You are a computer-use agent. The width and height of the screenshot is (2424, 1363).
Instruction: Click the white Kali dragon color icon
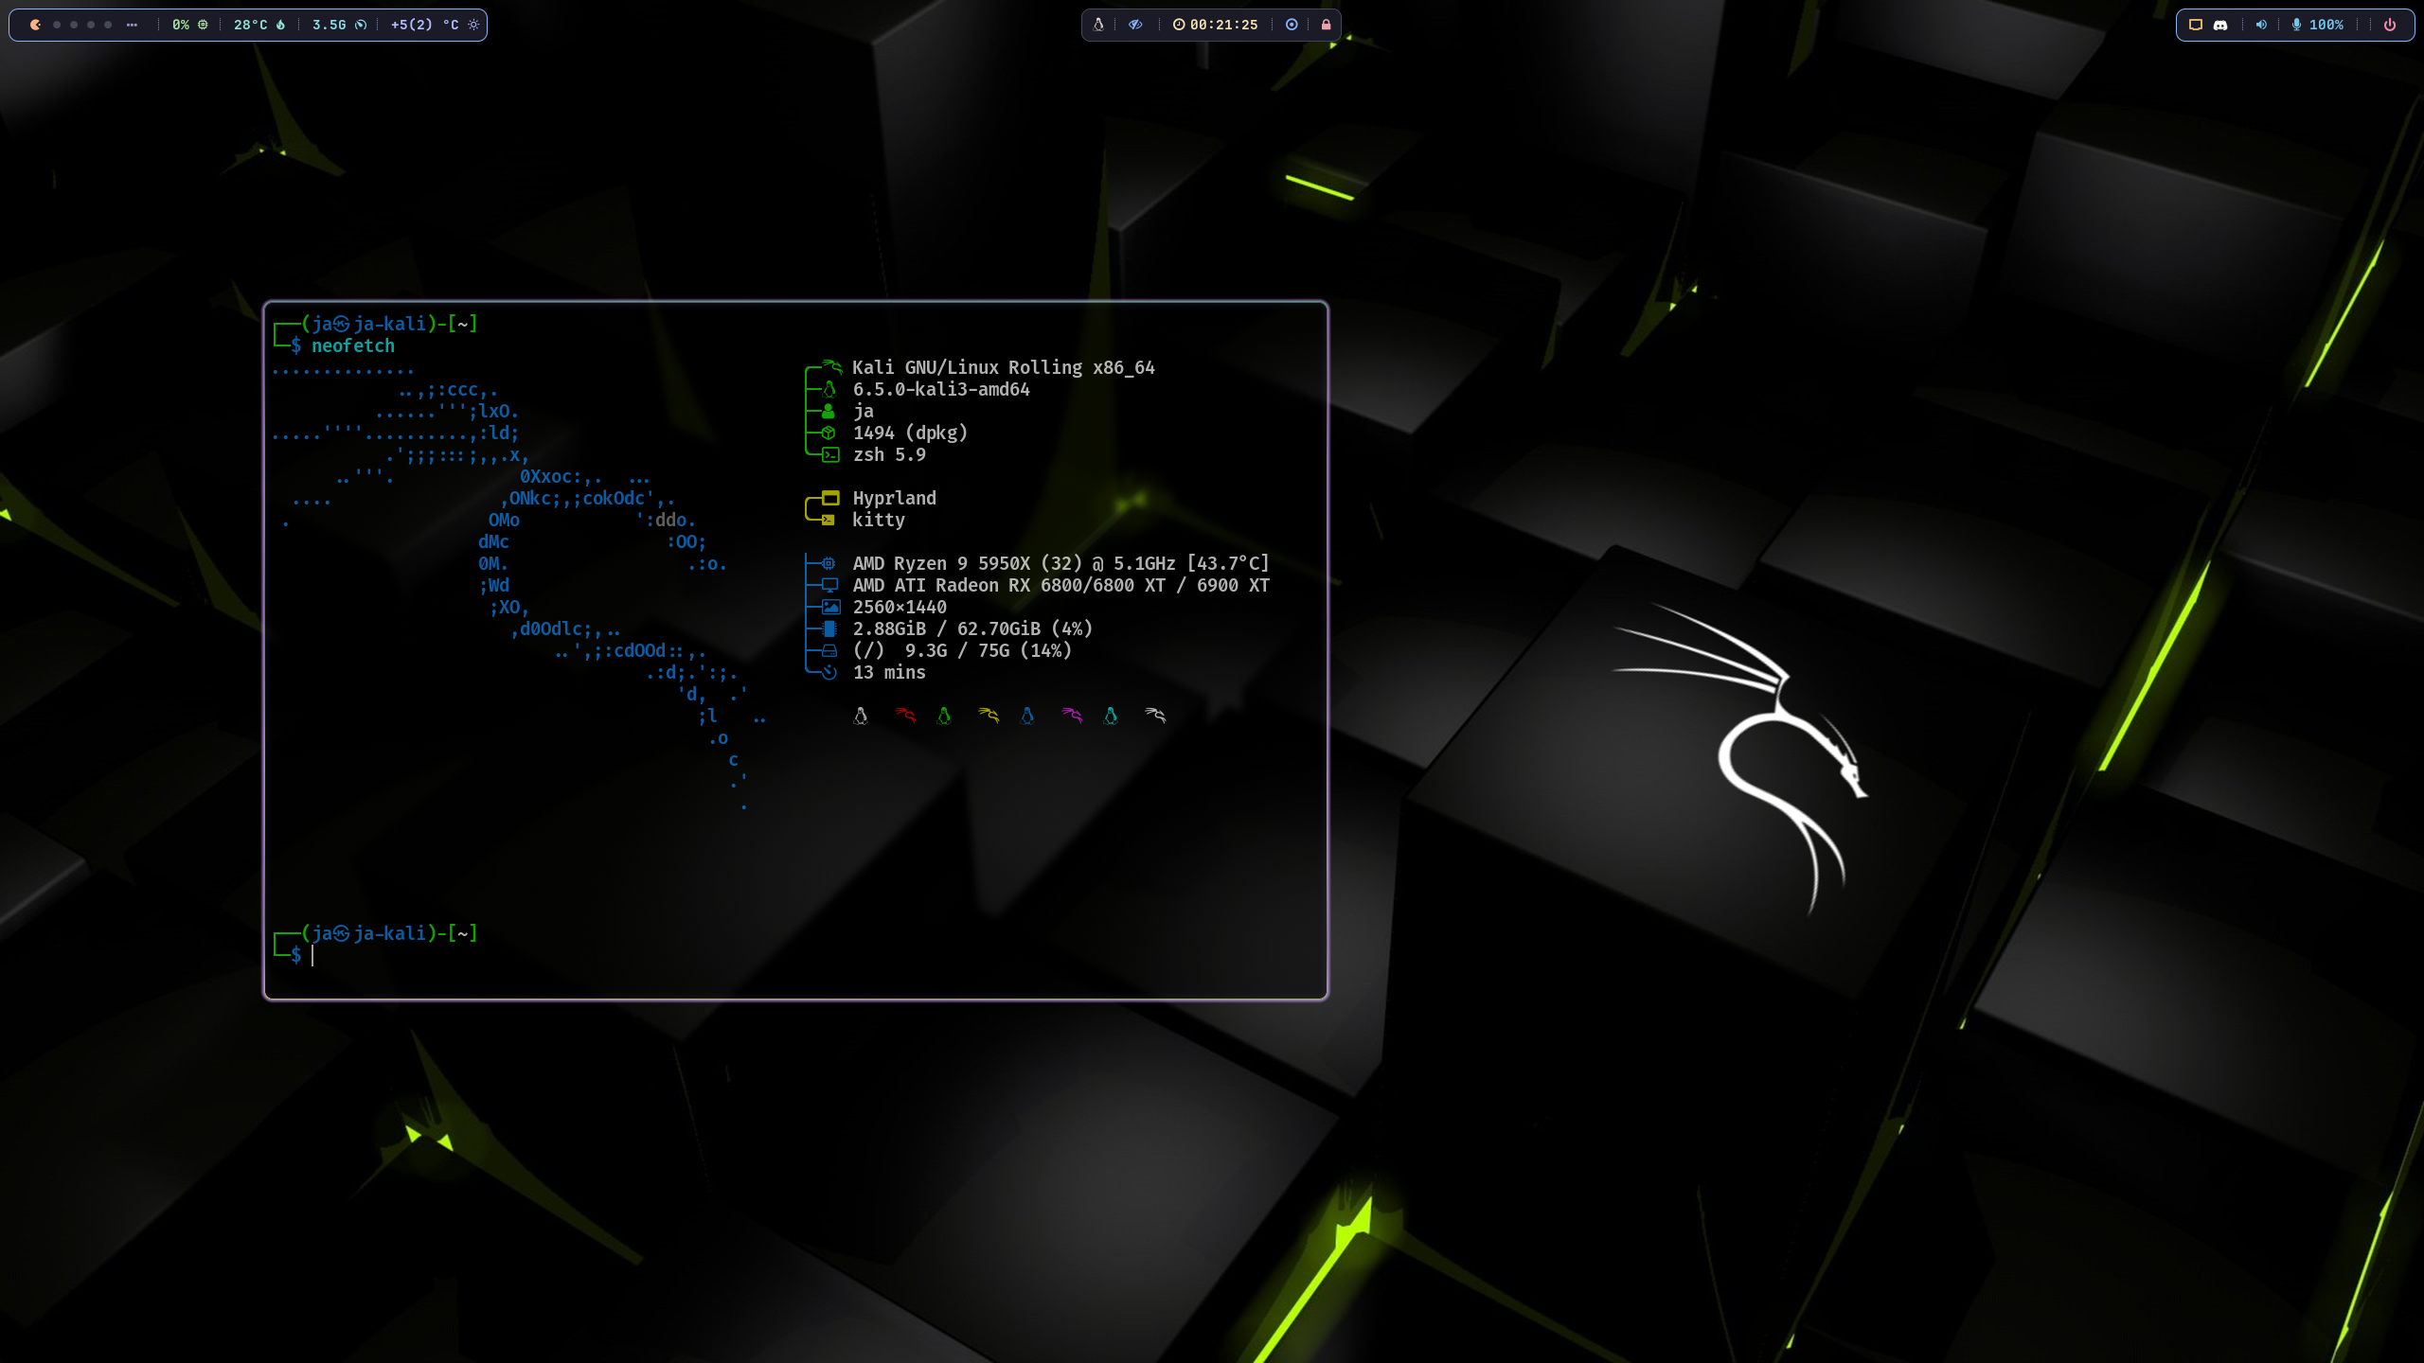pyautogui.click(x=1155, y=716)
